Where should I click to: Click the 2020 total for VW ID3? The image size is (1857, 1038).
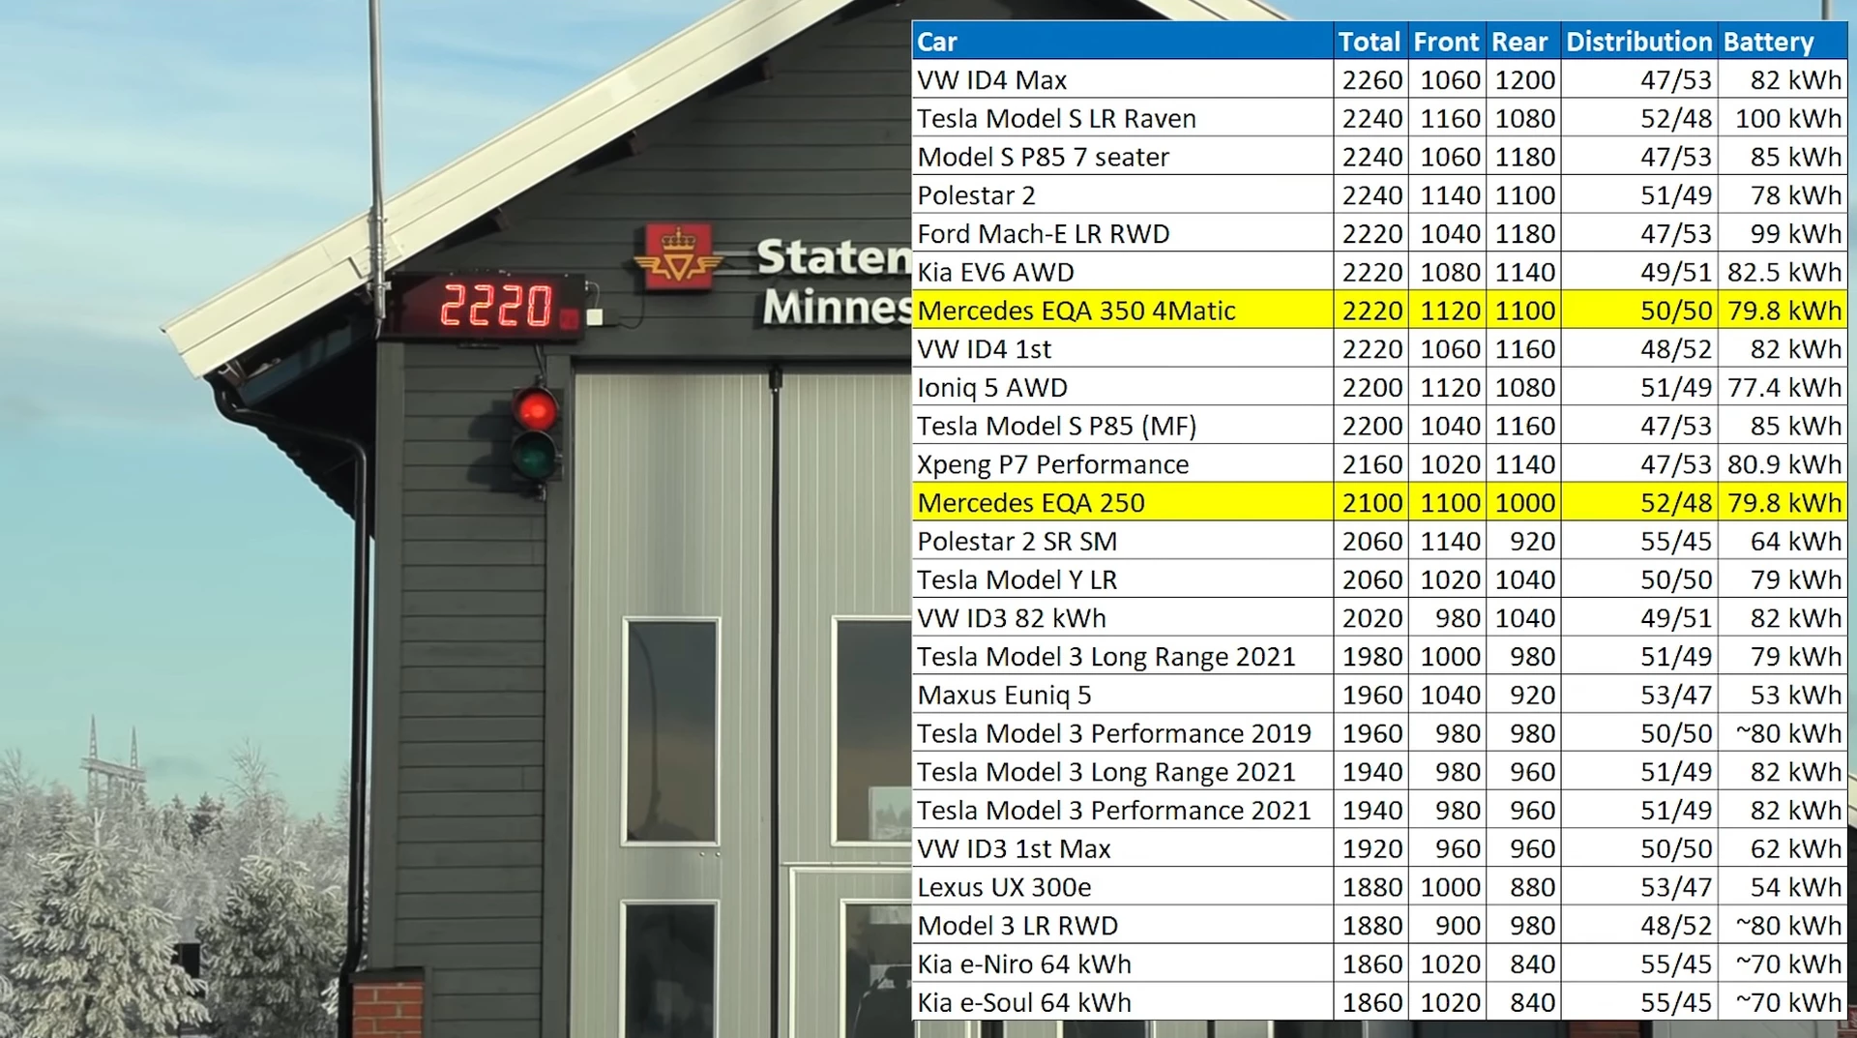click(1371, 618)
